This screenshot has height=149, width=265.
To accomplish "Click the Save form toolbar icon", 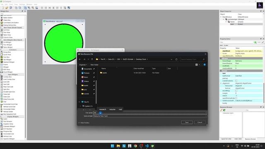I will 11,8.
